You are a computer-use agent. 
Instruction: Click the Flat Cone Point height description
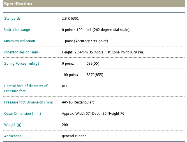[103, 52]
